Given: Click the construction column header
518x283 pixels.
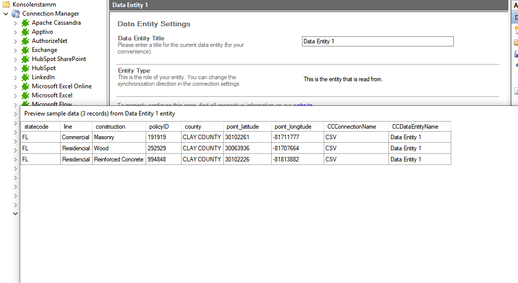Looking at the screenshot, I should (110, 127).
